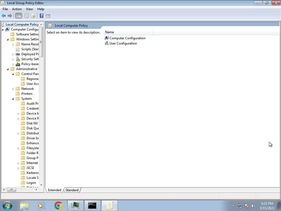The width and height of the screenshot is (281, 211).
Task: Open the Action menu
Action: click(17, 9)
